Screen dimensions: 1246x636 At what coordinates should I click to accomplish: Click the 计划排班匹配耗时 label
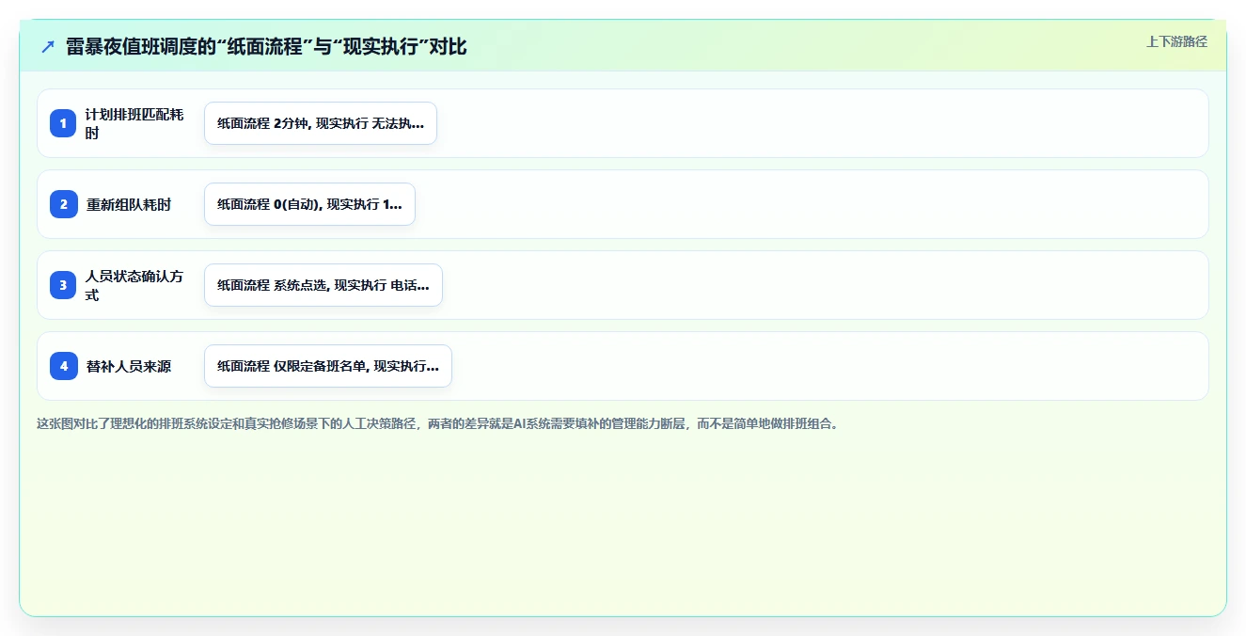click(x=134, y=123)
